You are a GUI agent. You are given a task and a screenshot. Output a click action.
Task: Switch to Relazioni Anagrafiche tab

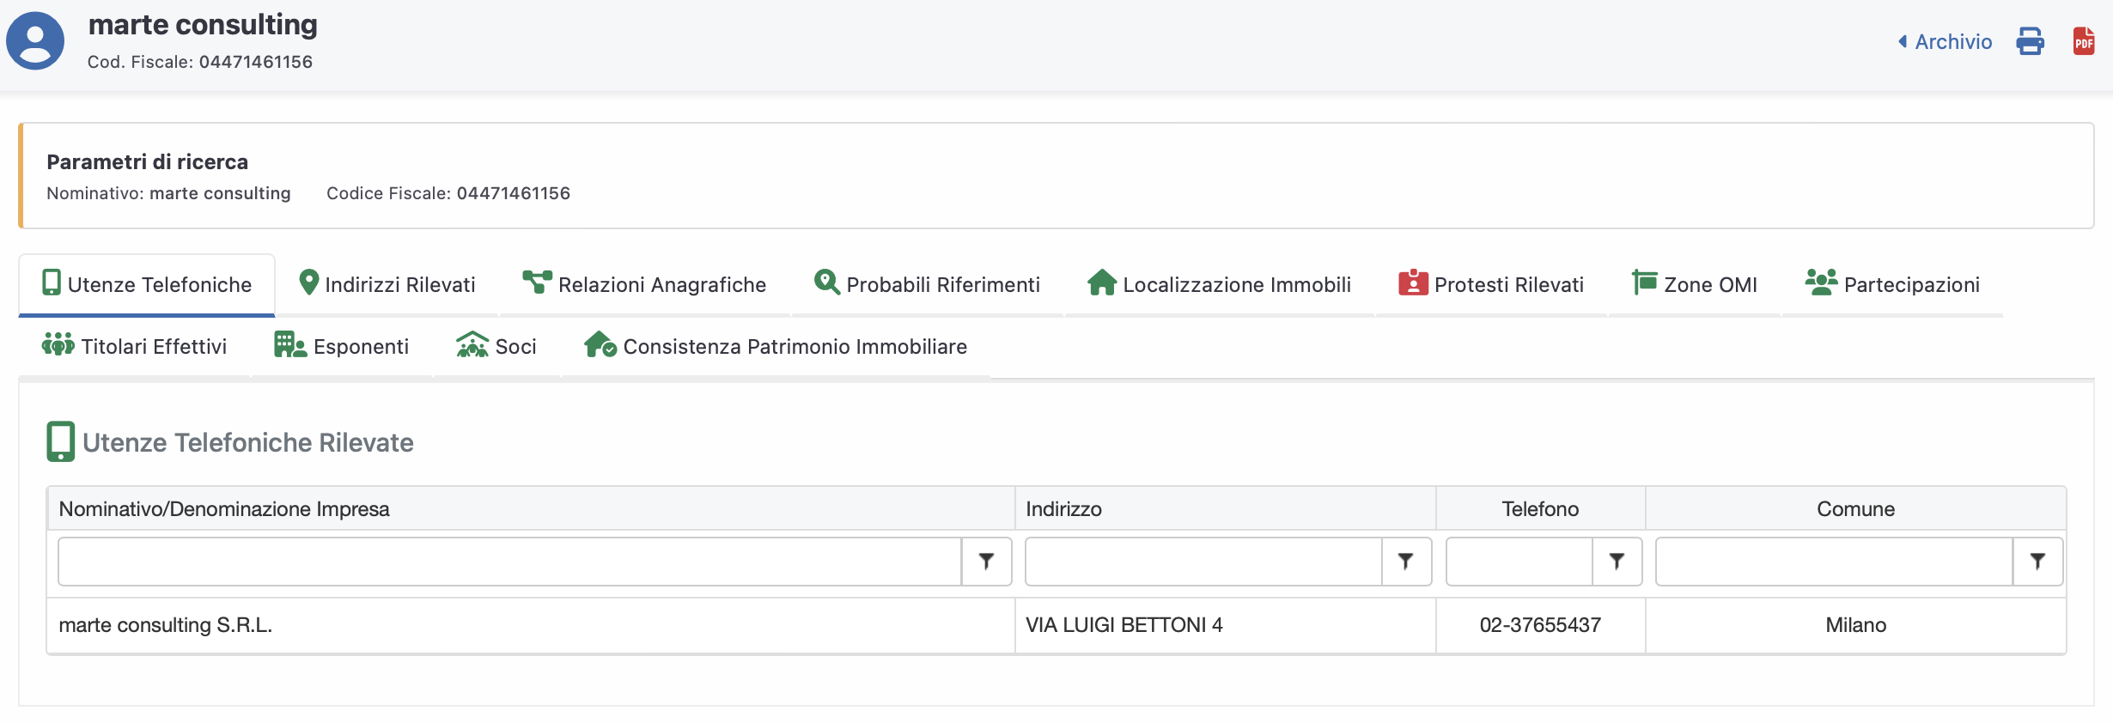tap(644, 284)
